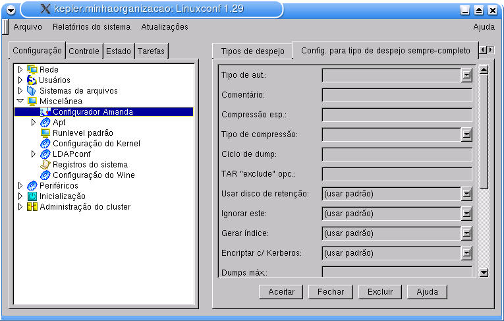The image size is (504, 321).
Task: Expand the Rede tree node
Action: (x=20, y=69)
